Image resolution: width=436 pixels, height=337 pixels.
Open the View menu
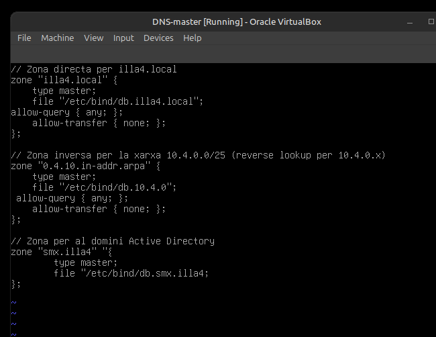[x=93, y=38]
